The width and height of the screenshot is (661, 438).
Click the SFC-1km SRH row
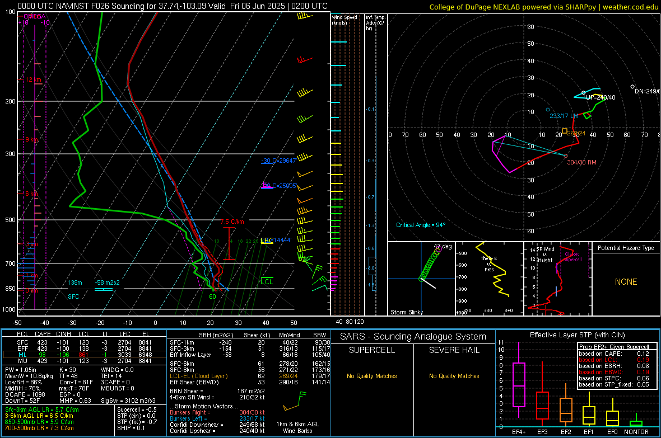[250, 342]
